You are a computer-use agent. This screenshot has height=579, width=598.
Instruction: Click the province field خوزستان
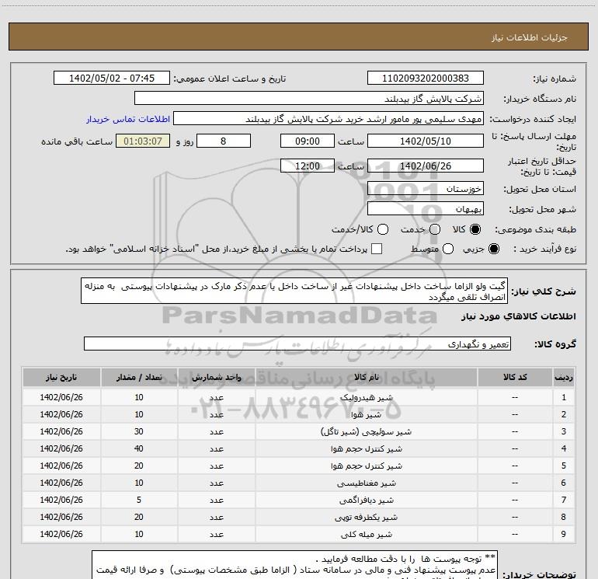click(426, 189)
